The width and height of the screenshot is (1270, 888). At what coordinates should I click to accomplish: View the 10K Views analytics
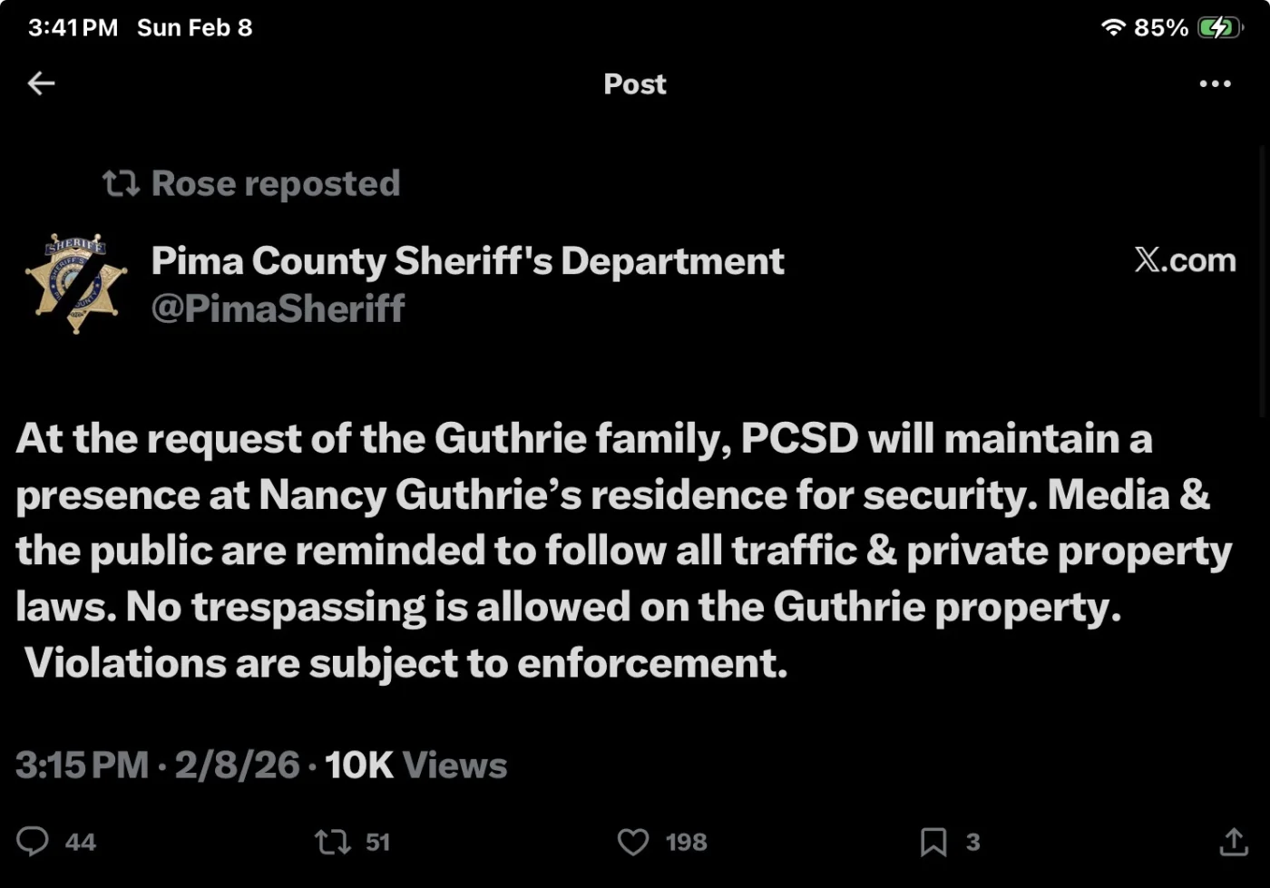415,766
